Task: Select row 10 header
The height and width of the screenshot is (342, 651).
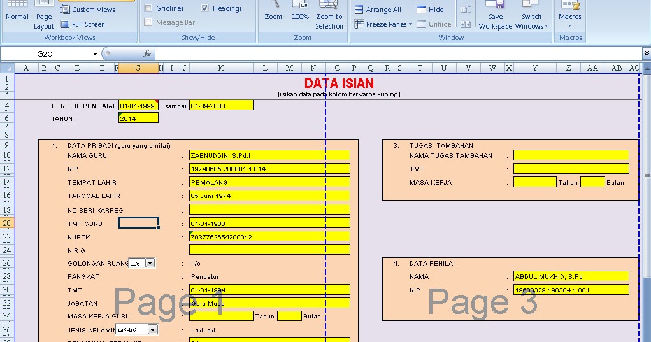Action: tap(7, 155)
